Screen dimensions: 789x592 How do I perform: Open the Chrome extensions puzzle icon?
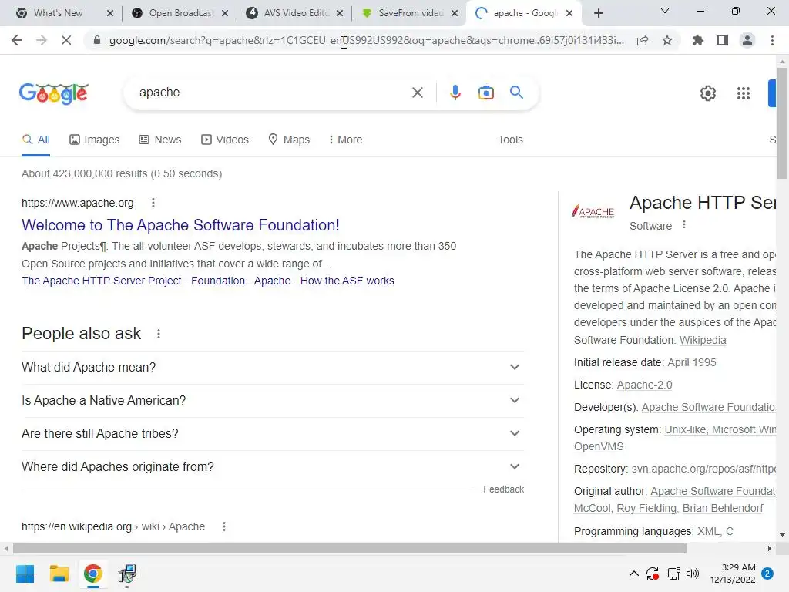(698, 40)
